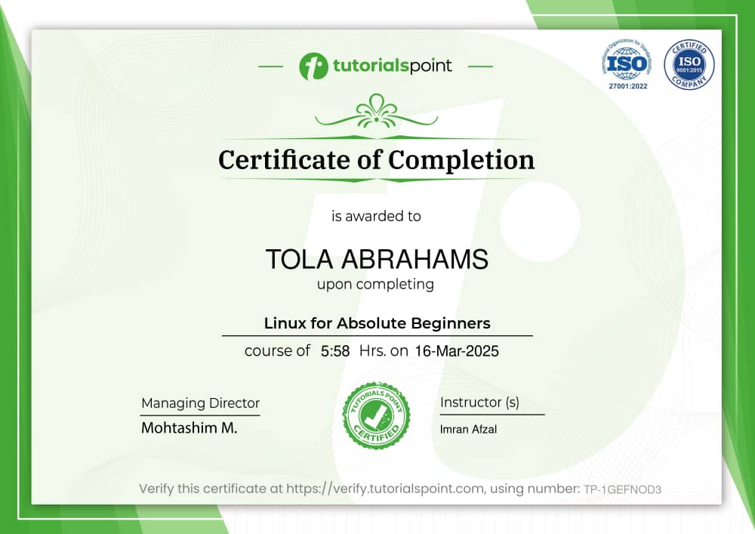
Task: Click the Certificate of Completion heading
Action: (376, 160)
